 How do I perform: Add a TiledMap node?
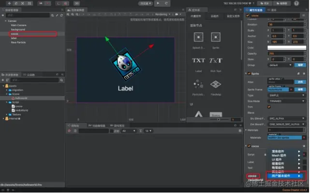216,84
